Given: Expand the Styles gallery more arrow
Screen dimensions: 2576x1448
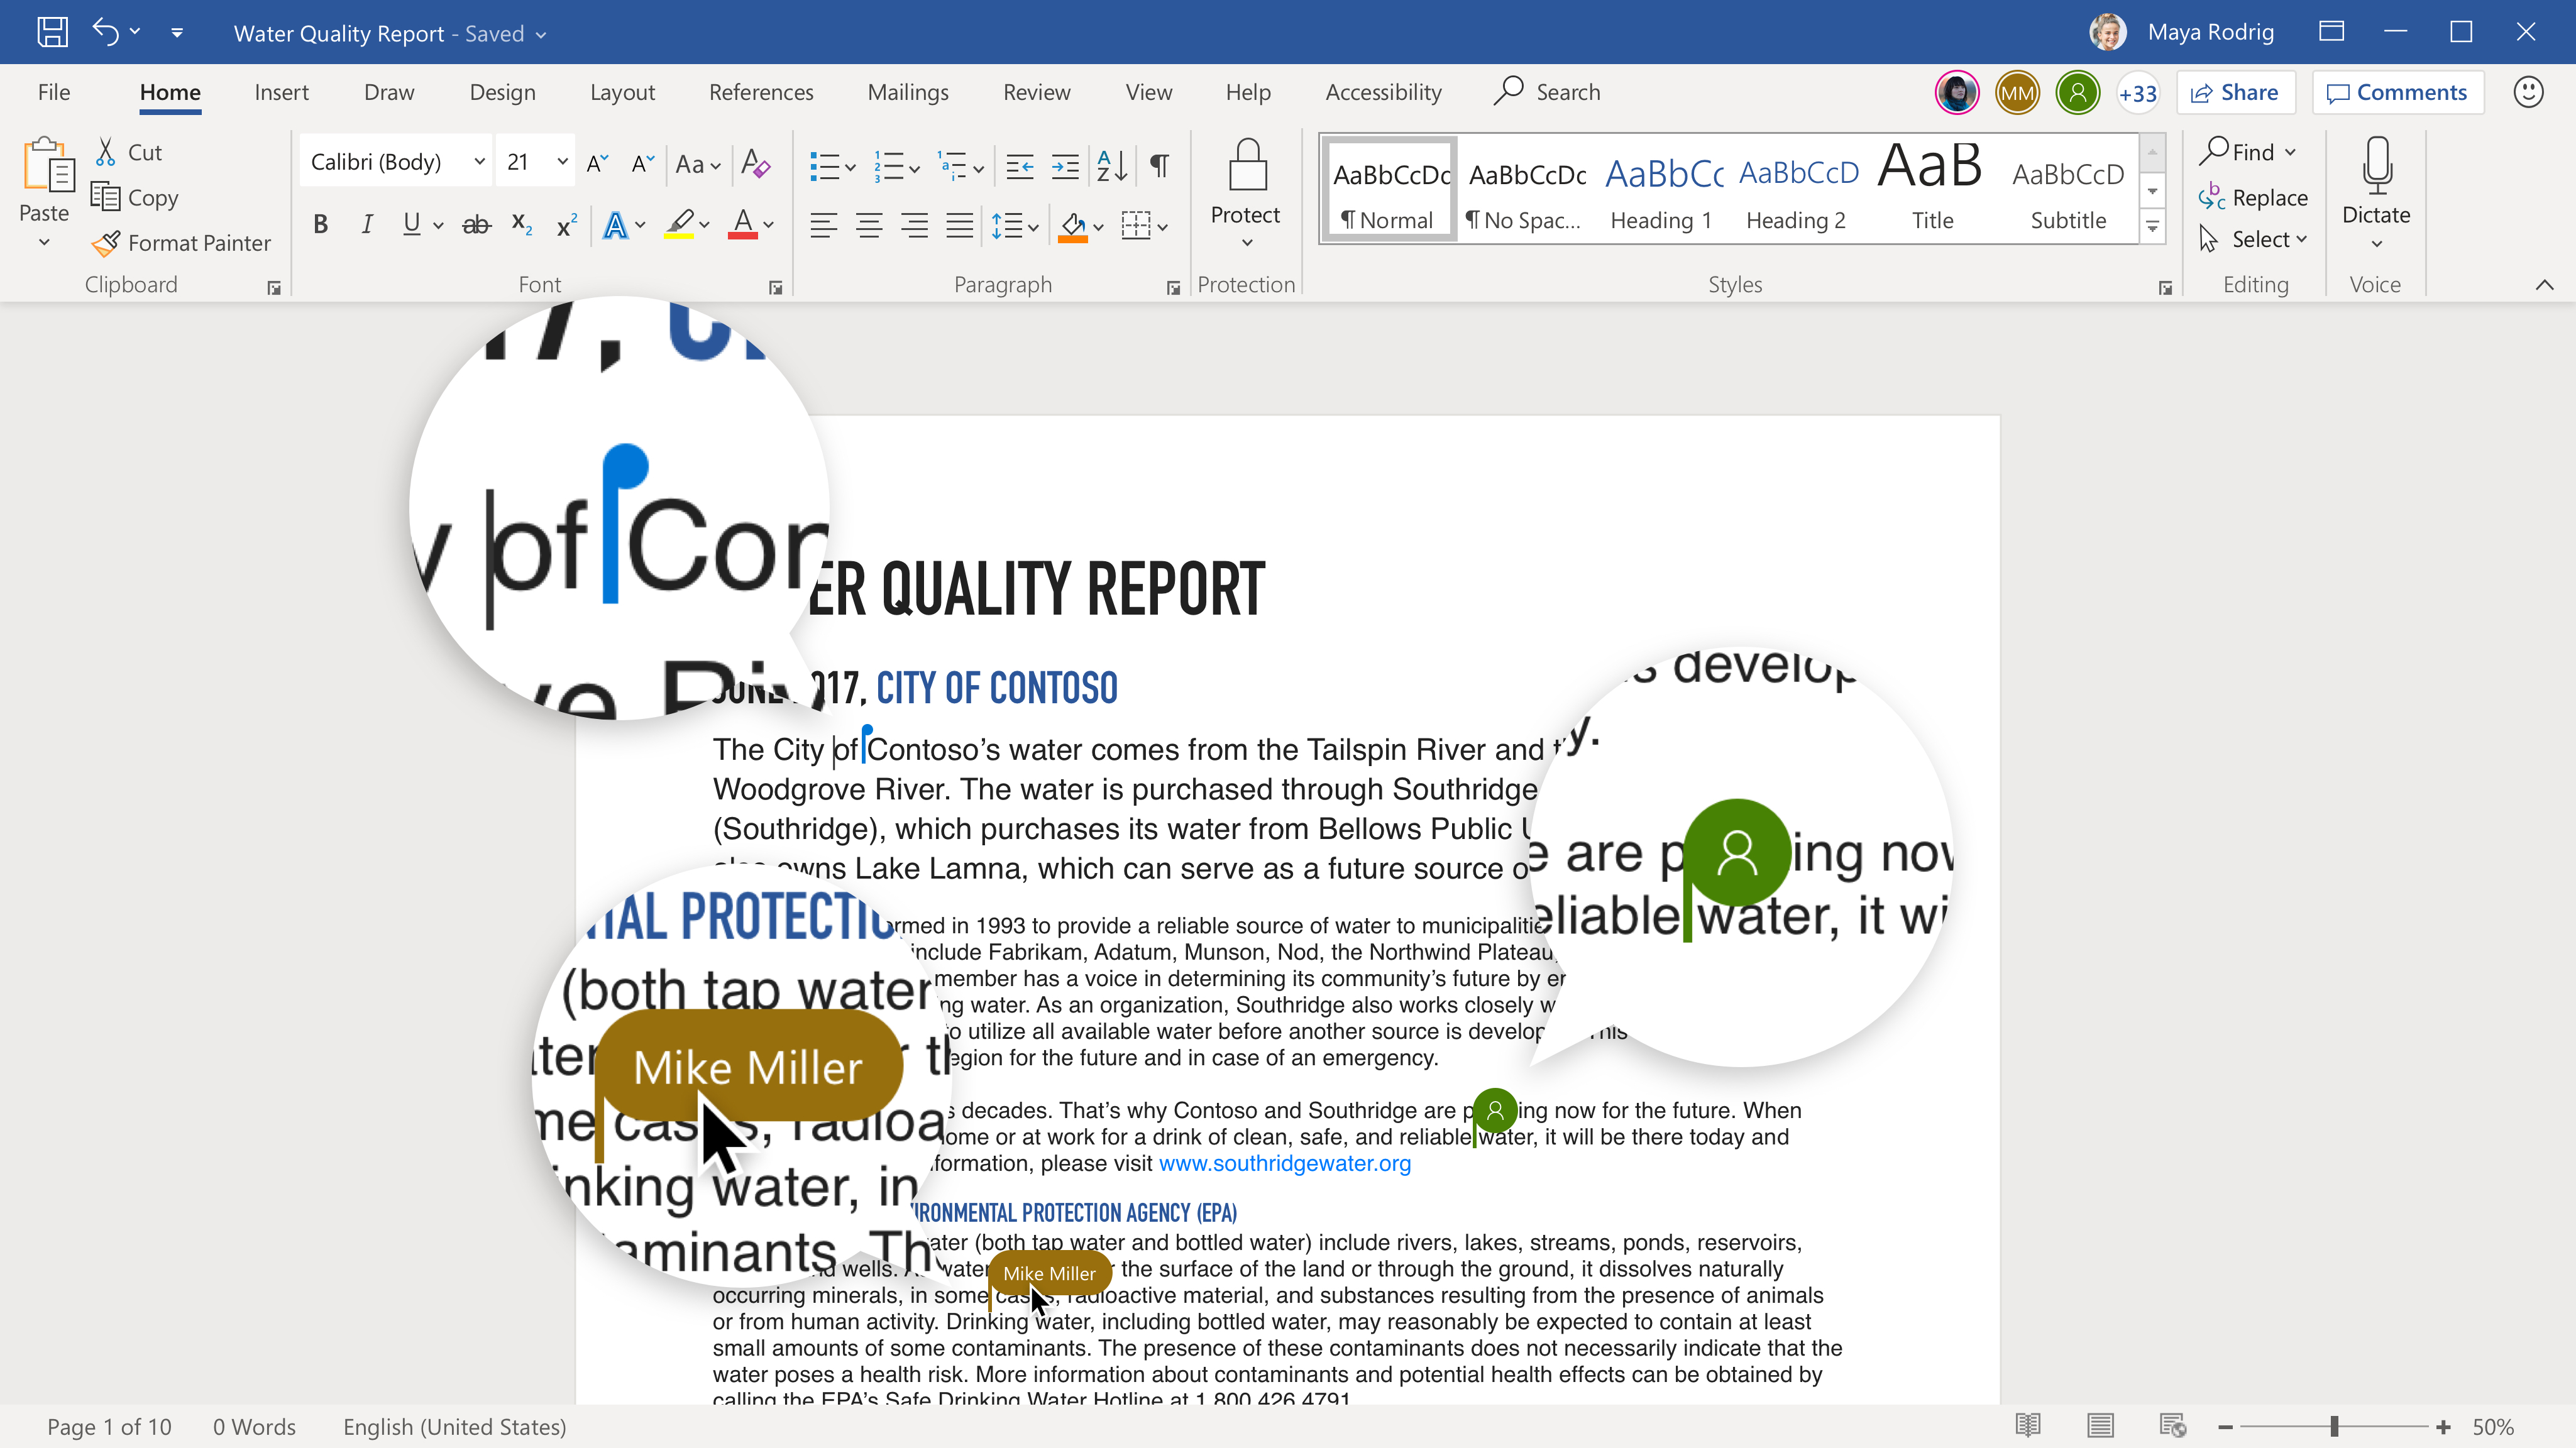Looking at the screenshot, I should pyautogui.click(x=2153, y=227).
